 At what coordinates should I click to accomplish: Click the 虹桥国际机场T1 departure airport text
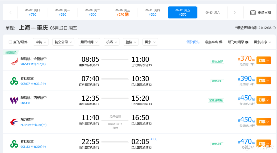tap(89, 85)
